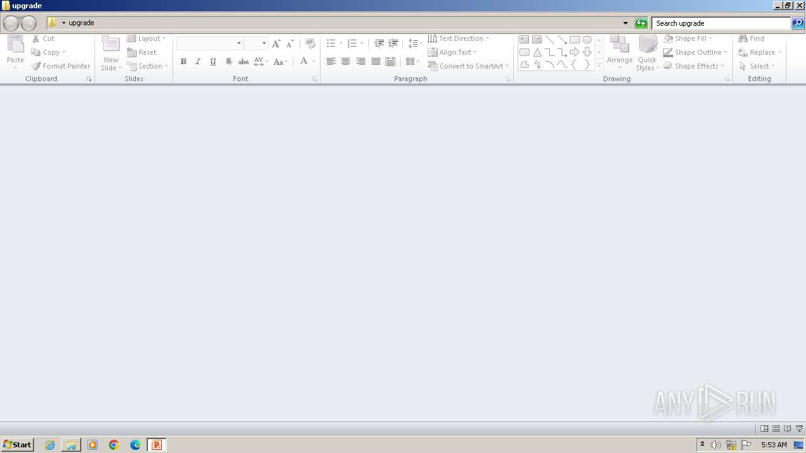Launch the Font dialog box
This screenshot has width=806, height=453.
click(x=314, y=79)
